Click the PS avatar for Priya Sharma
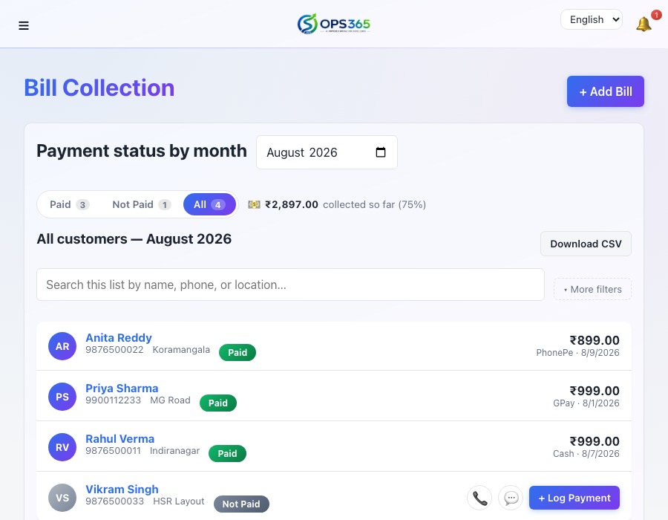The image size is (668, 520). click(x=62, y=397)
